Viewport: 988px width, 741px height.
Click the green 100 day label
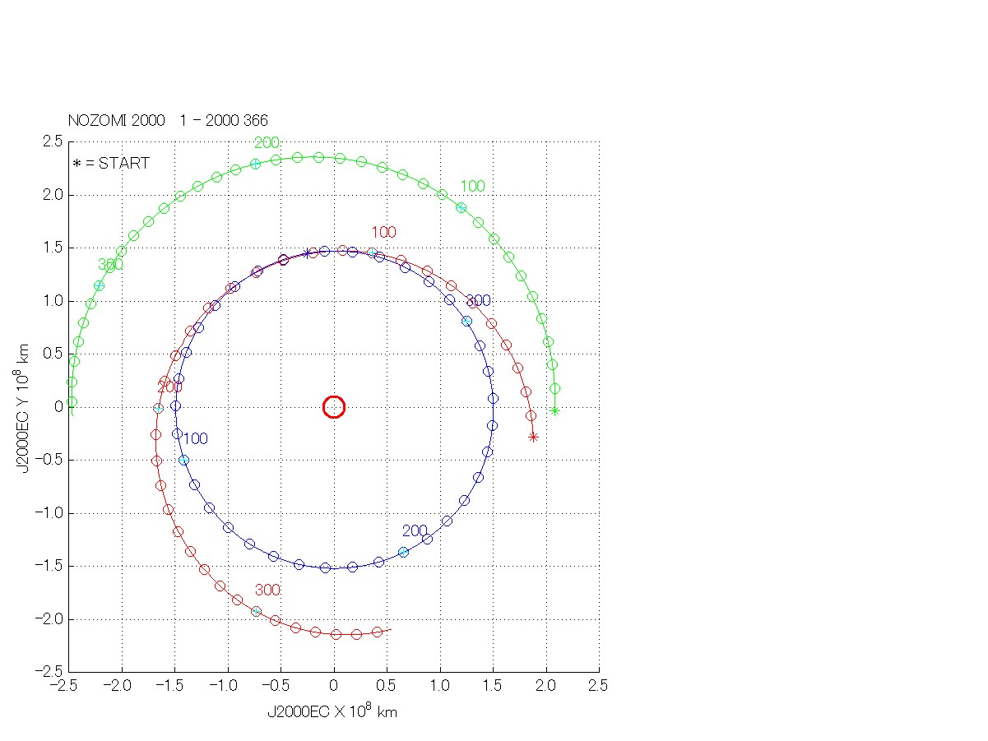coord(472,187)
